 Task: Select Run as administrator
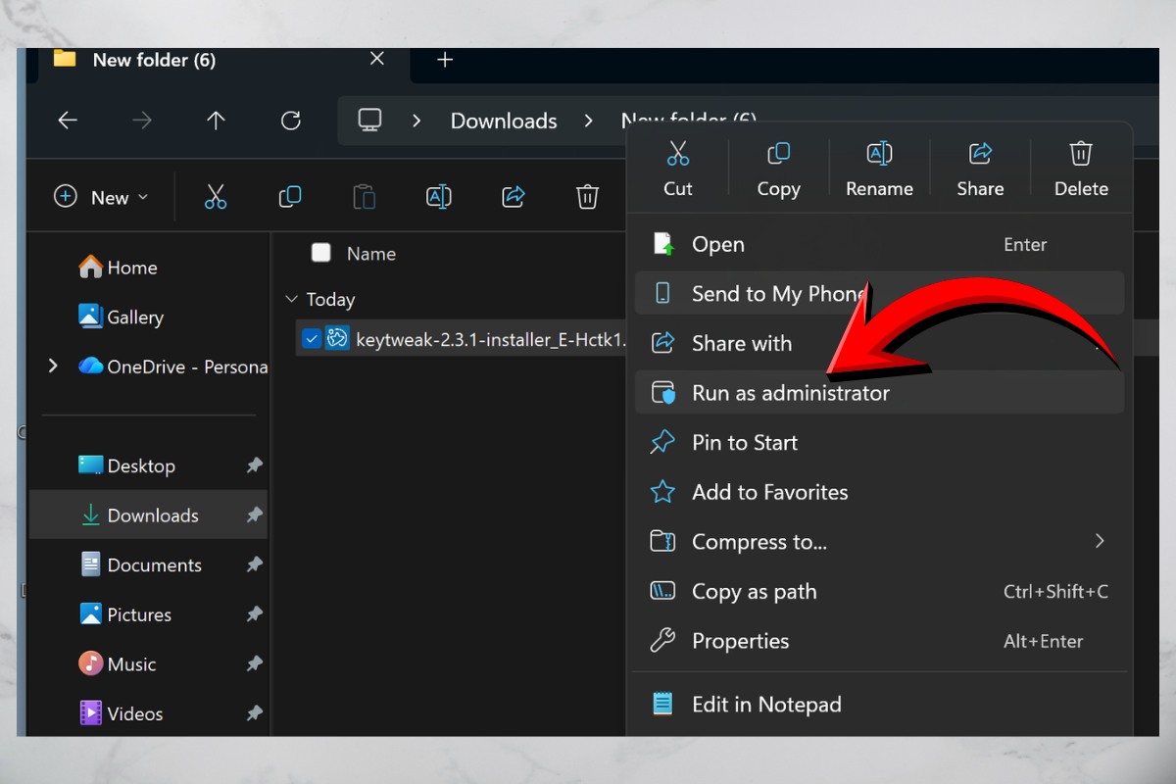pos(790,393)
